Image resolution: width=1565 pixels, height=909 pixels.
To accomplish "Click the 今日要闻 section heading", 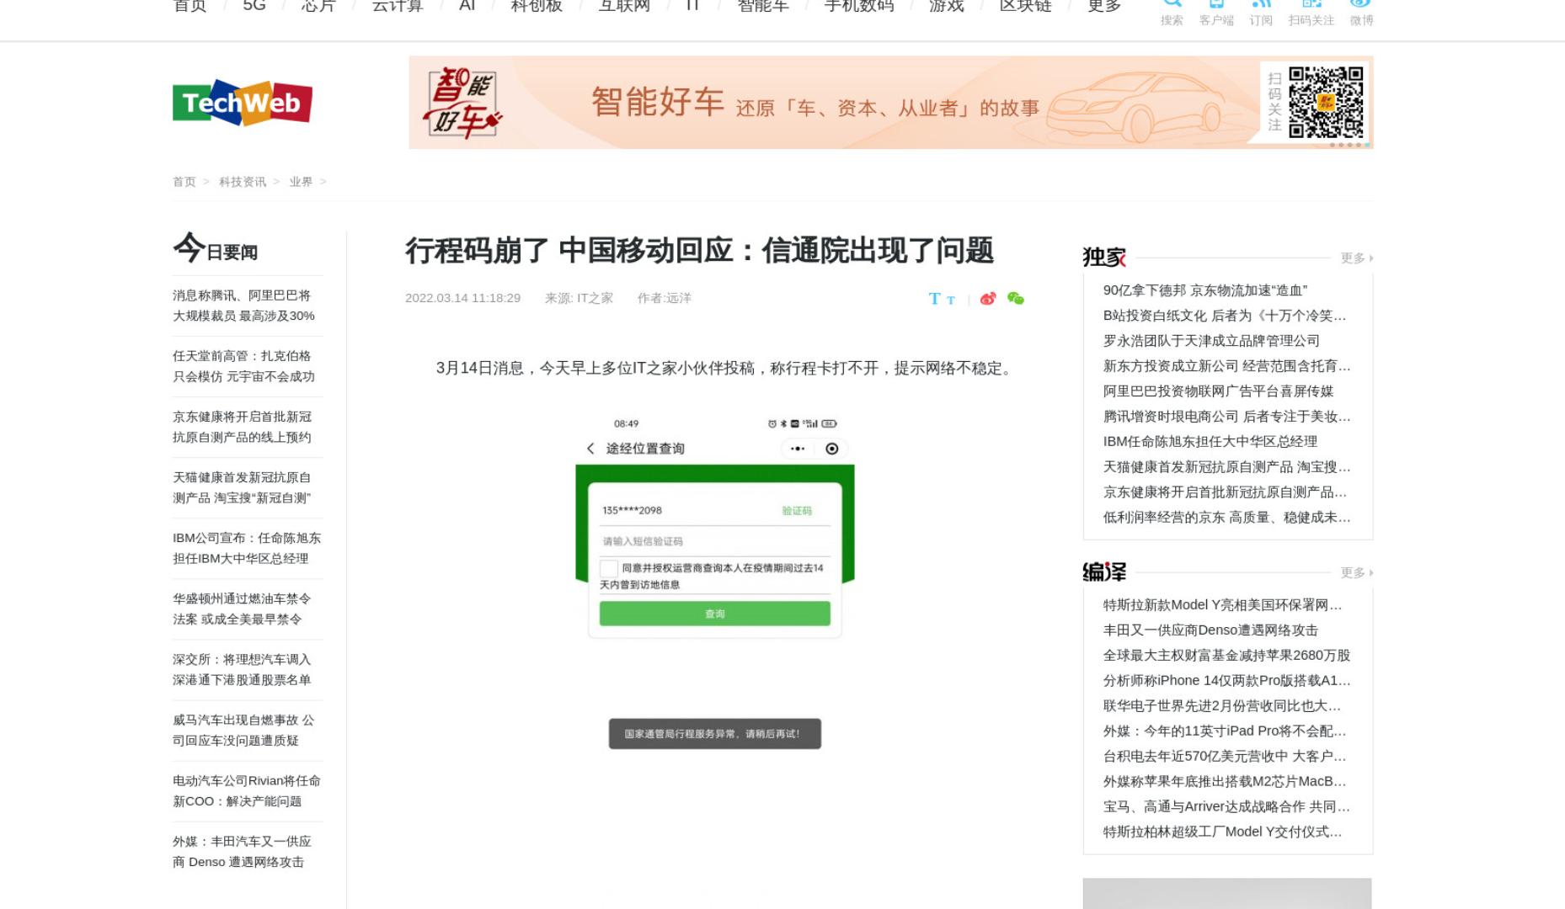I will (x=216, y=249).
